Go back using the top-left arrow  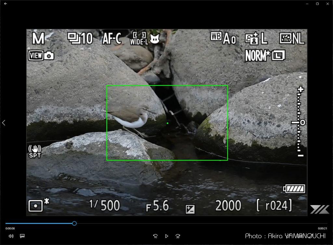click(x=6, y=4)
